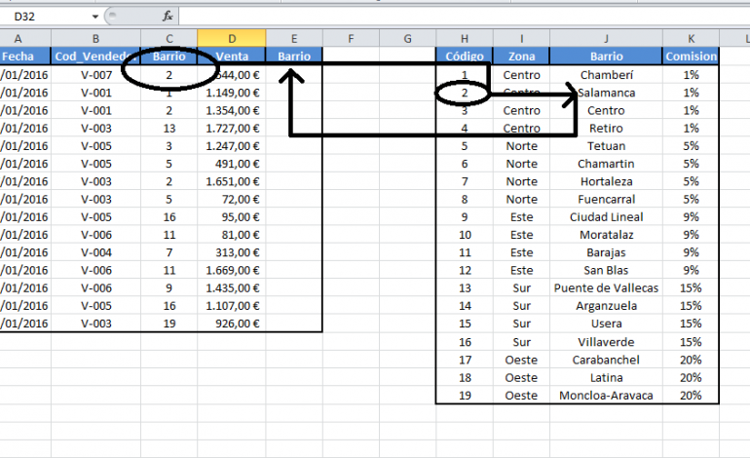
Task: Click the Zona header cell
Action: pyautogui.click(x=521, y=56)
